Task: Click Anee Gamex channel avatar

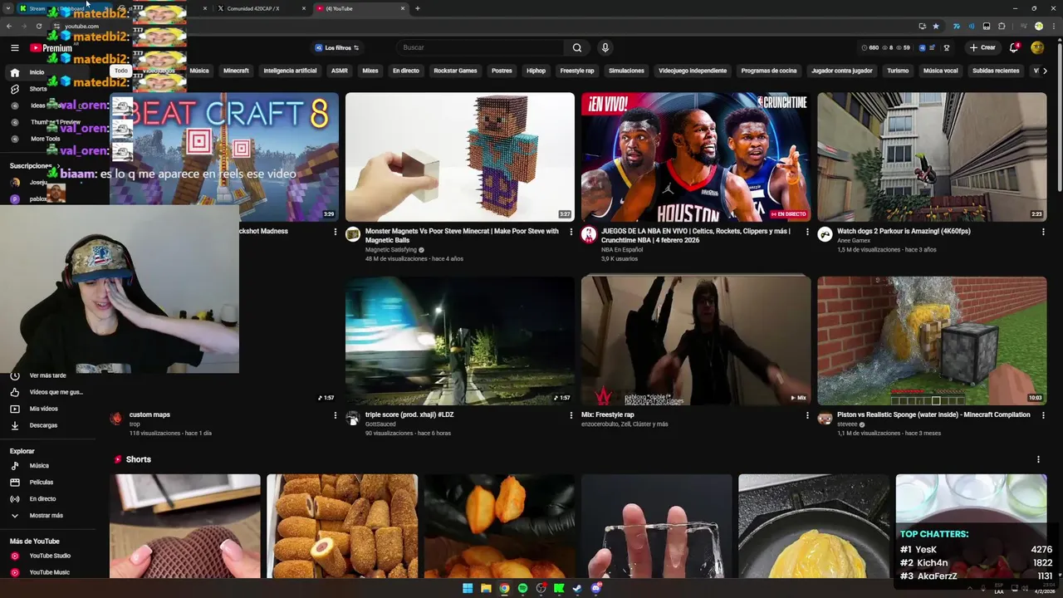Action: pyautogui.click(x=825, y=234)
